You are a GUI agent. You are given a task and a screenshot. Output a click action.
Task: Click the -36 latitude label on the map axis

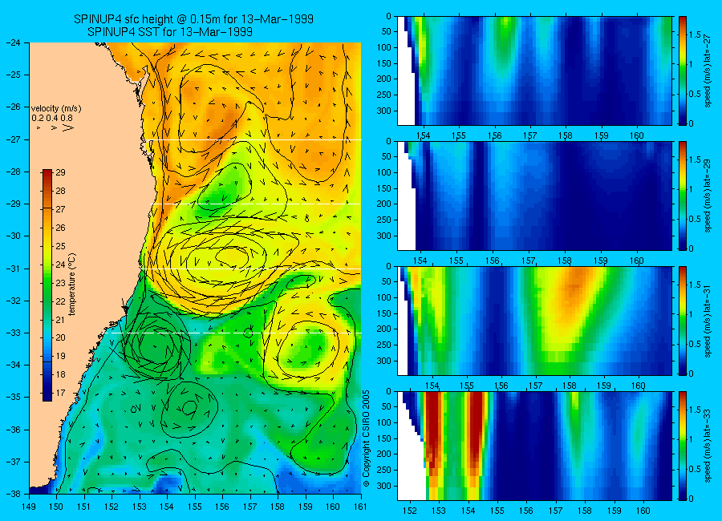click(14, 430)
